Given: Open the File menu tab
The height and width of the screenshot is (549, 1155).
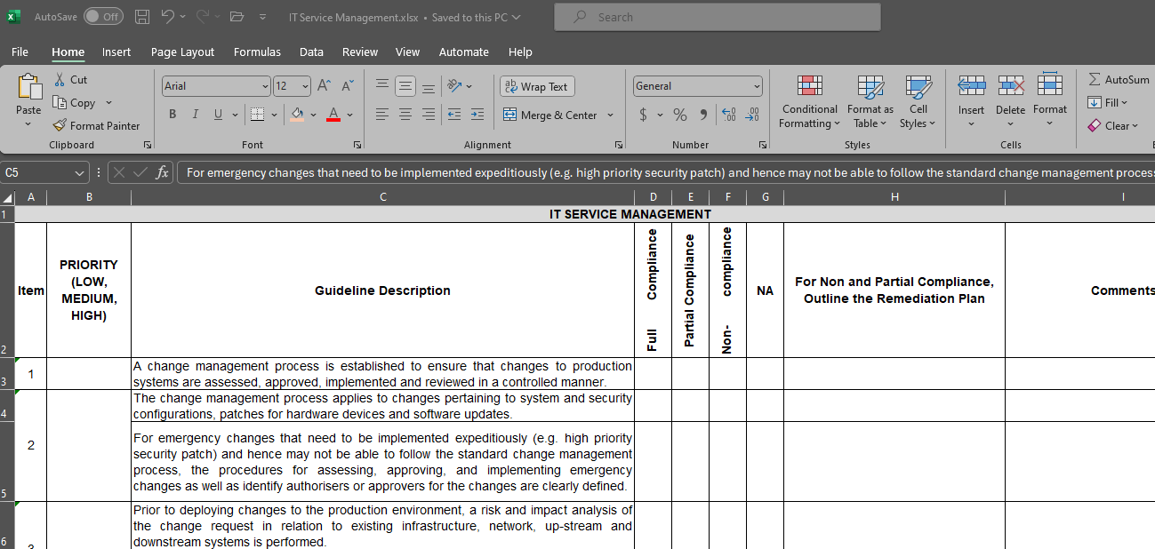Looking at the screenshot, I should (x=20, y=52).
